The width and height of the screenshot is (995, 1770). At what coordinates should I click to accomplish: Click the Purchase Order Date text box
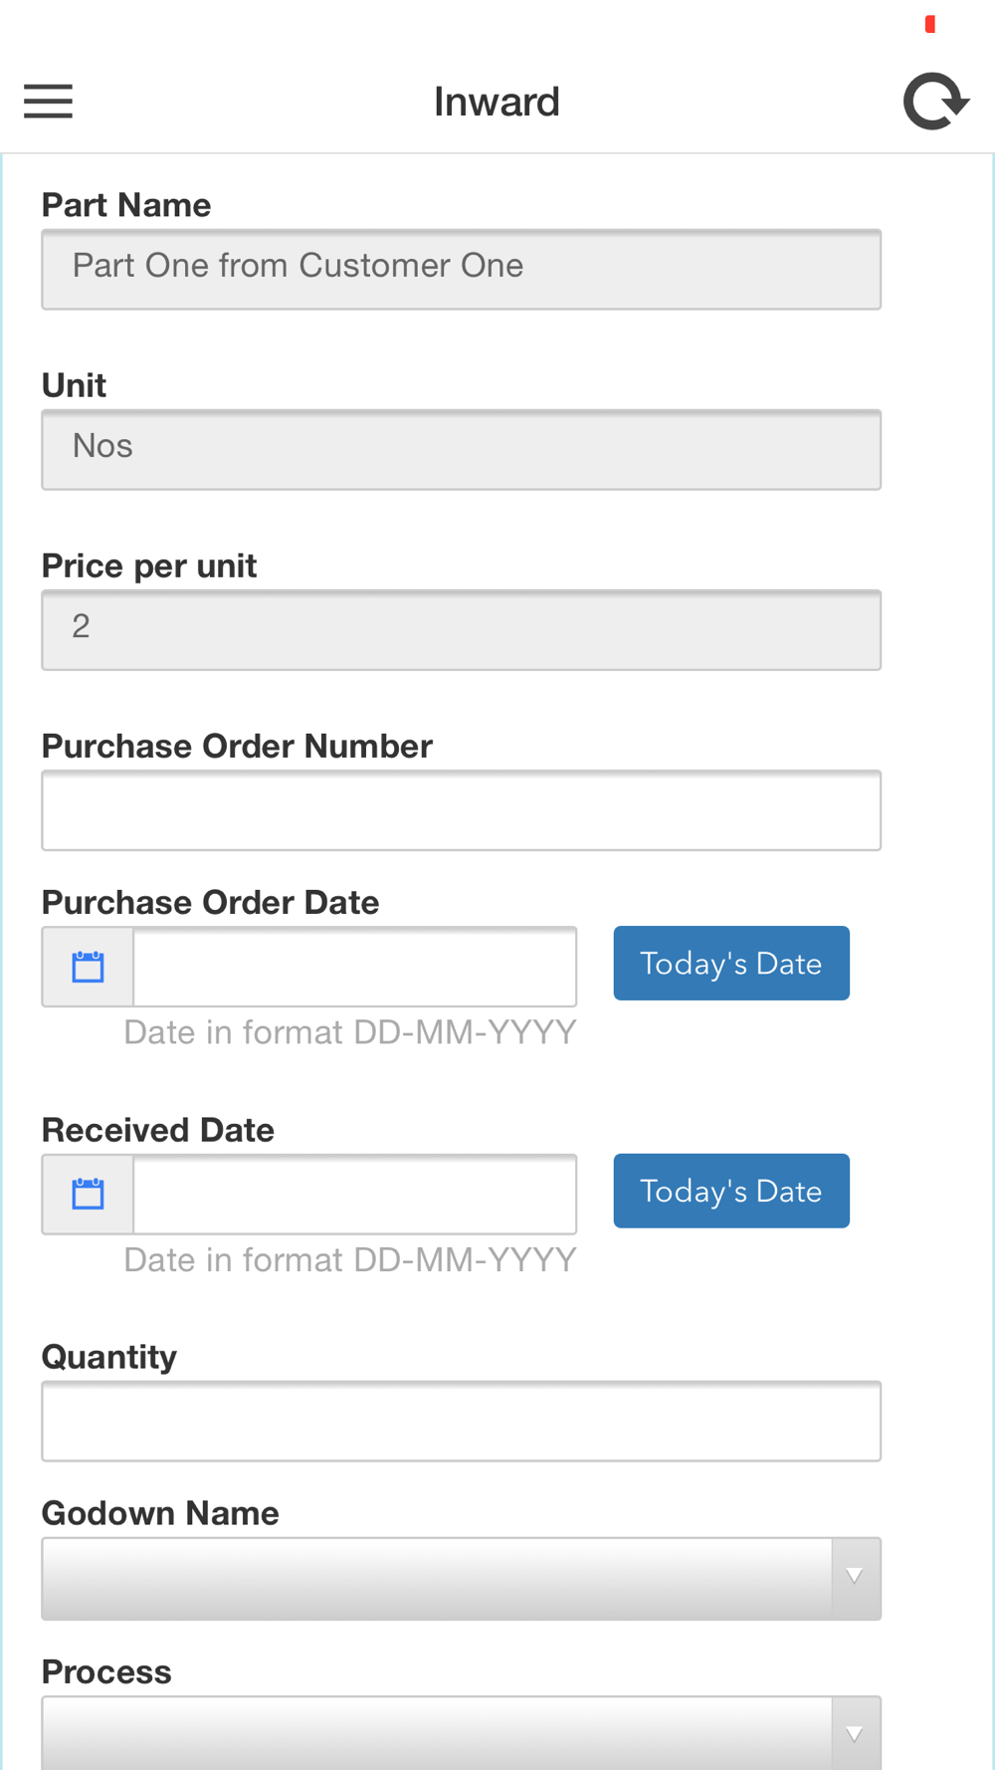click(x=354, y=967)
